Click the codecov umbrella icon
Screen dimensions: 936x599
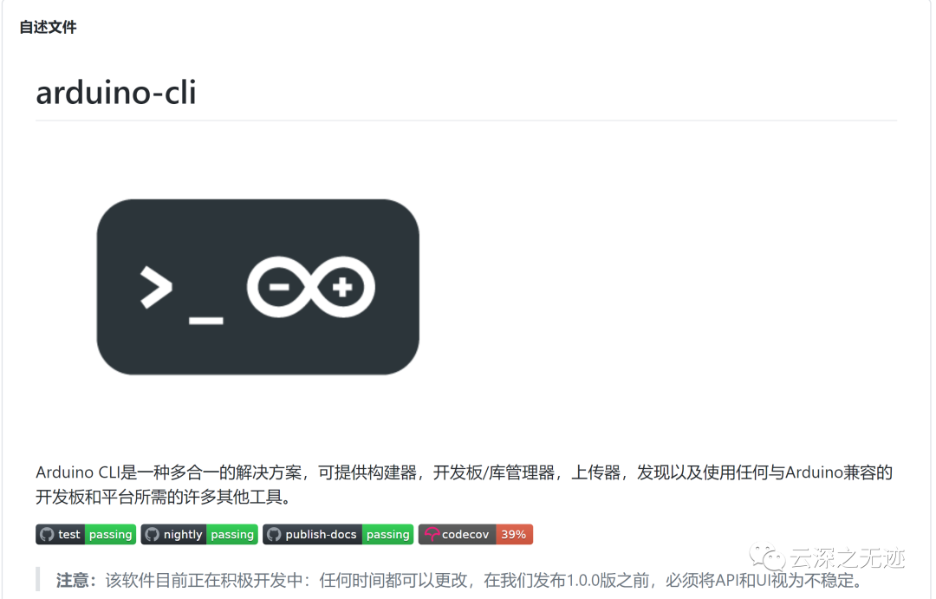tap(432, 535)
